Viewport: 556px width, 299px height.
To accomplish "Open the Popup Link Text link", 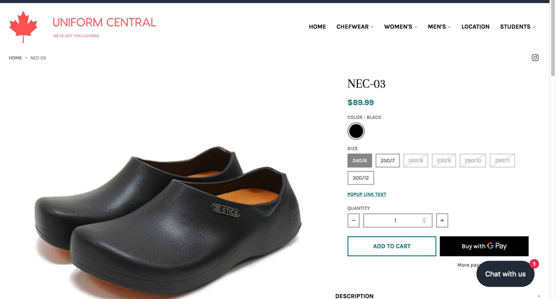I will pos(367,194).
